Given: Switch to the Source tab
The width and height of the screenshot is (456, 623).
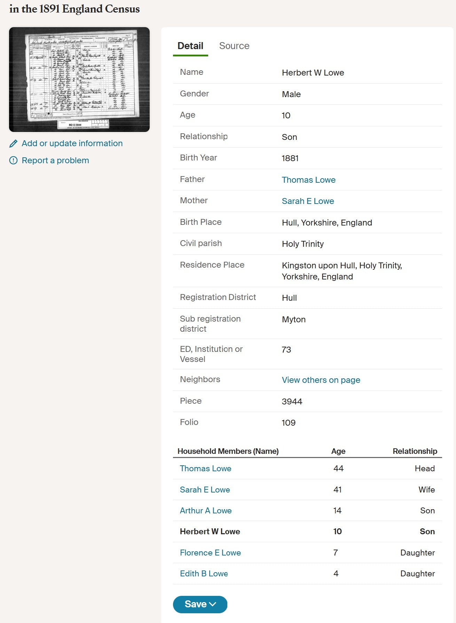Looking at the screenshot, I should pos(234,46).
